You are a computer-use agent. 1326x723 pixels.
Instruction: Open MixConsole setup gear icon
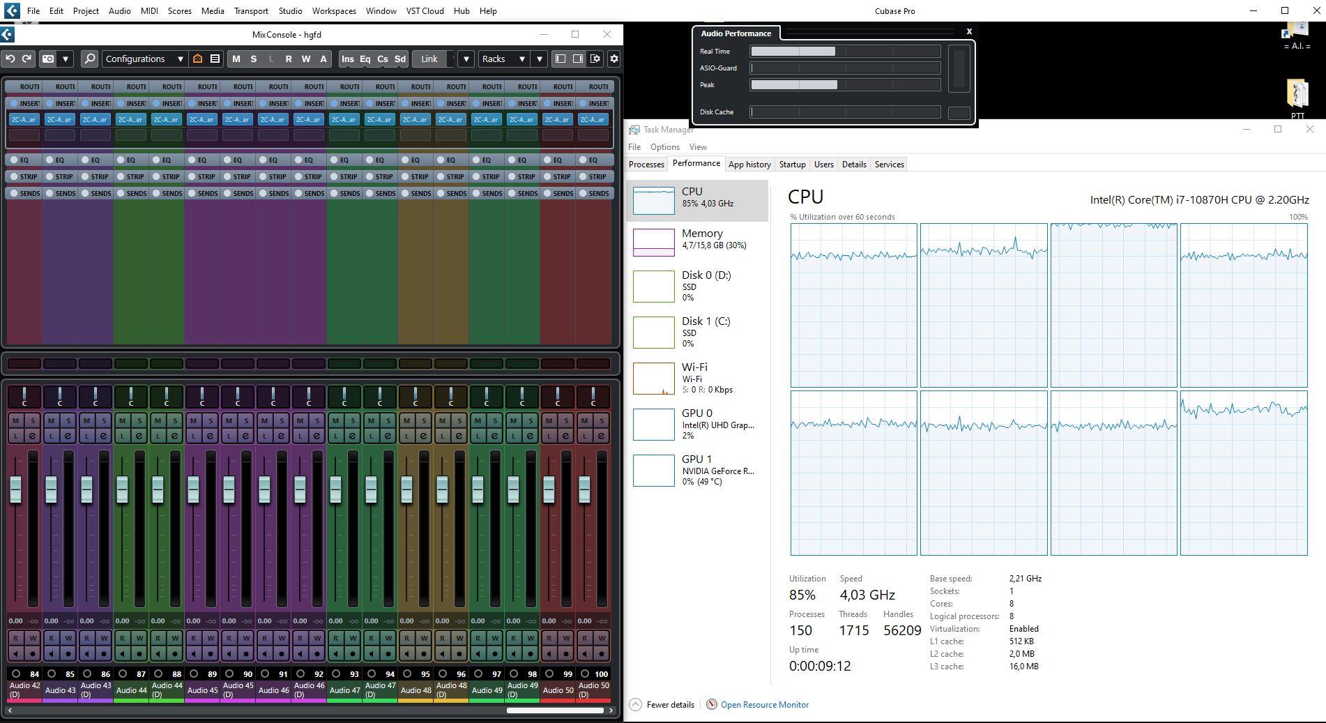click(614, 59)
